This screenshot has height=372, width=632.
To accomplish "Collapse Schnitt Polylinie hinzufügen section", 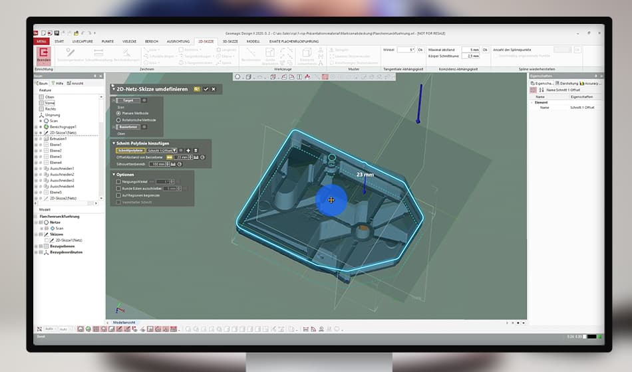I will coord(114,143).
